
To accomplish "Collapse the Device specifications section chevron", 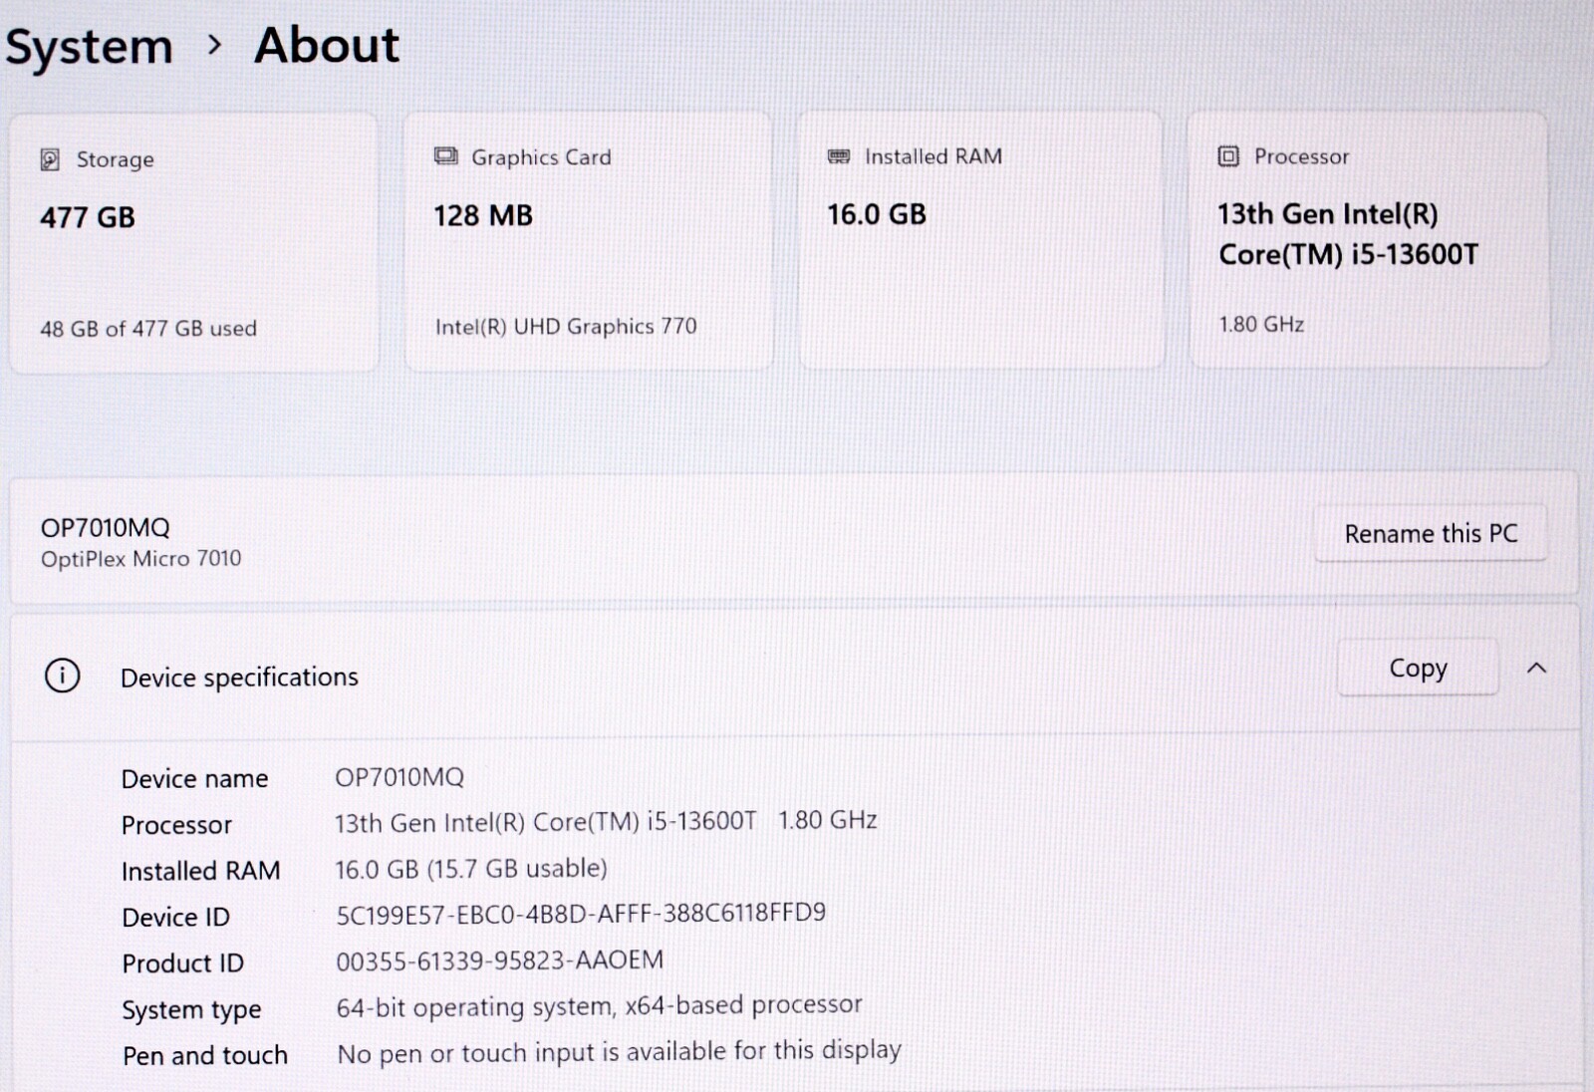I will (1536, 668).
